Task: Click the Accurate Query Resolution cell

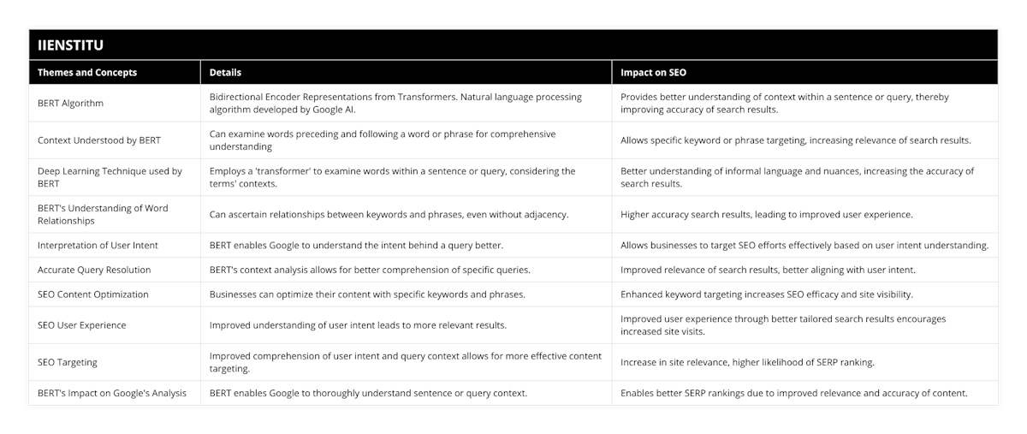Action: click(x=94, y=270)
